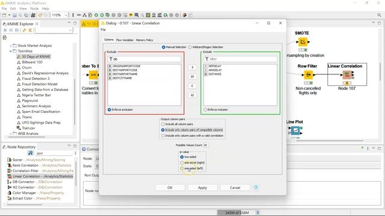Click the Include list Filter field
The image size is (385, 216).
(240, 59)
